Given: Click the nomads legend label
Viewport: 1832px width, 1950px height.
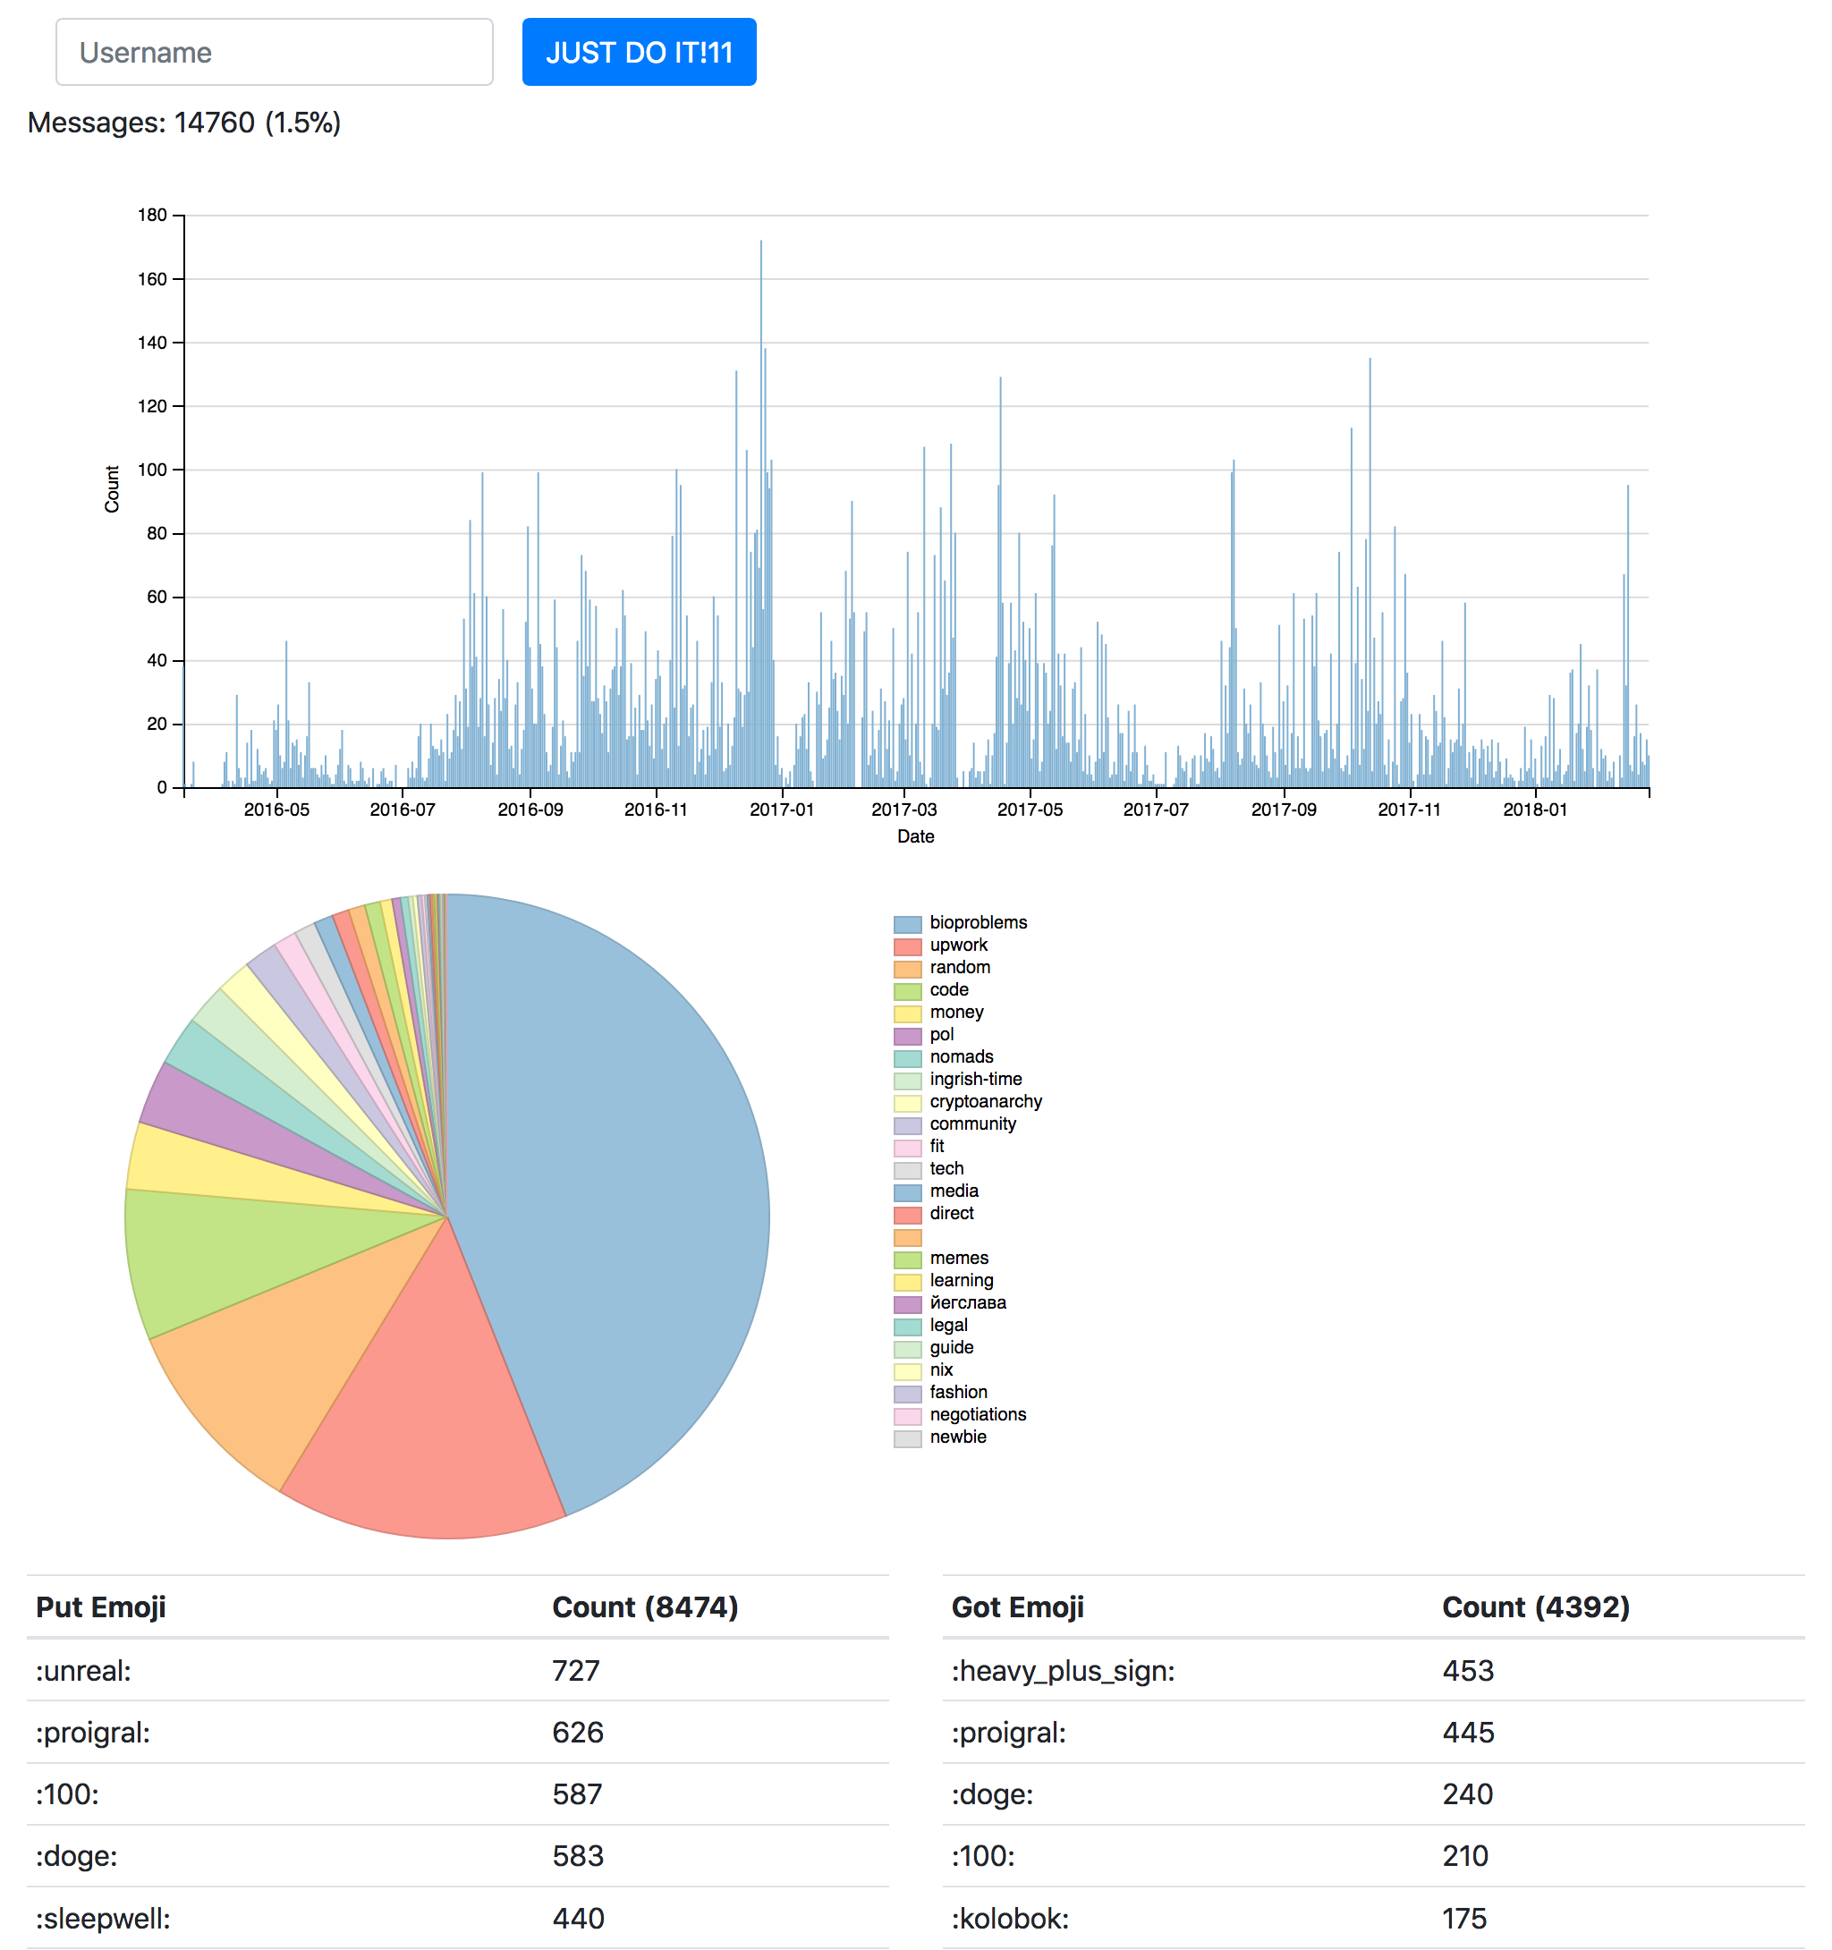Looking at the screenshot, I should (961, 1057).
